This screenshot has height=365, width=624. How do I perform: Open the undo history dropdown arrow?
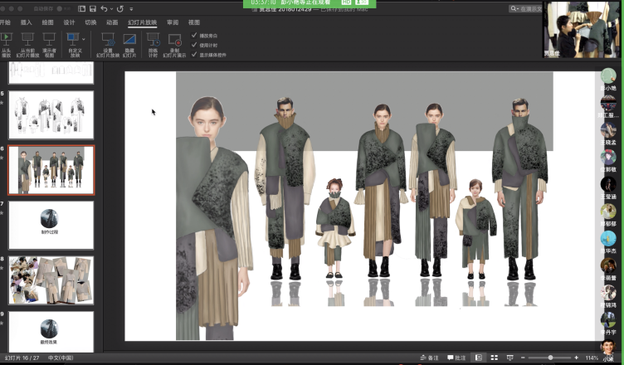pyautogui.click(x=110, y=8)
